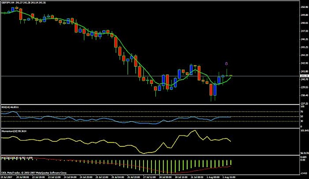Click the 240.70 price axis label
Viewport: 309px width, 179px height.
(x=304, y=79)
